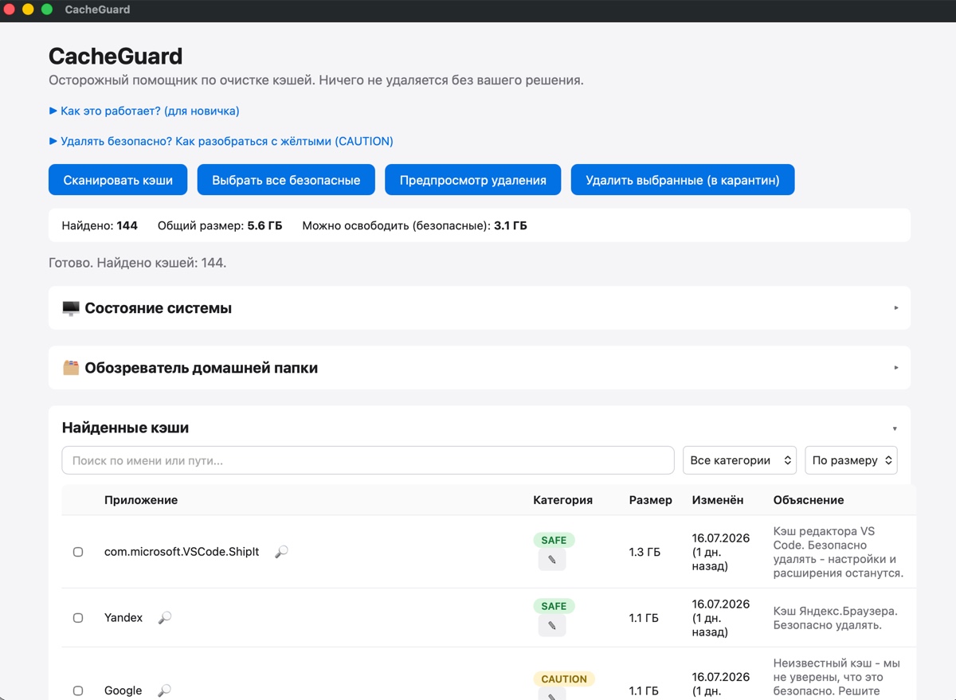Open Предпросмотр удаления

(x=473, y=180)
